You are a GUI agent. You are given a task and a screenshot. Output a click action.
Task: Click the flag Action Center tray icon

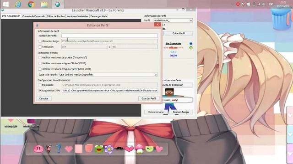pyautogui.click(x=243, y=4)
